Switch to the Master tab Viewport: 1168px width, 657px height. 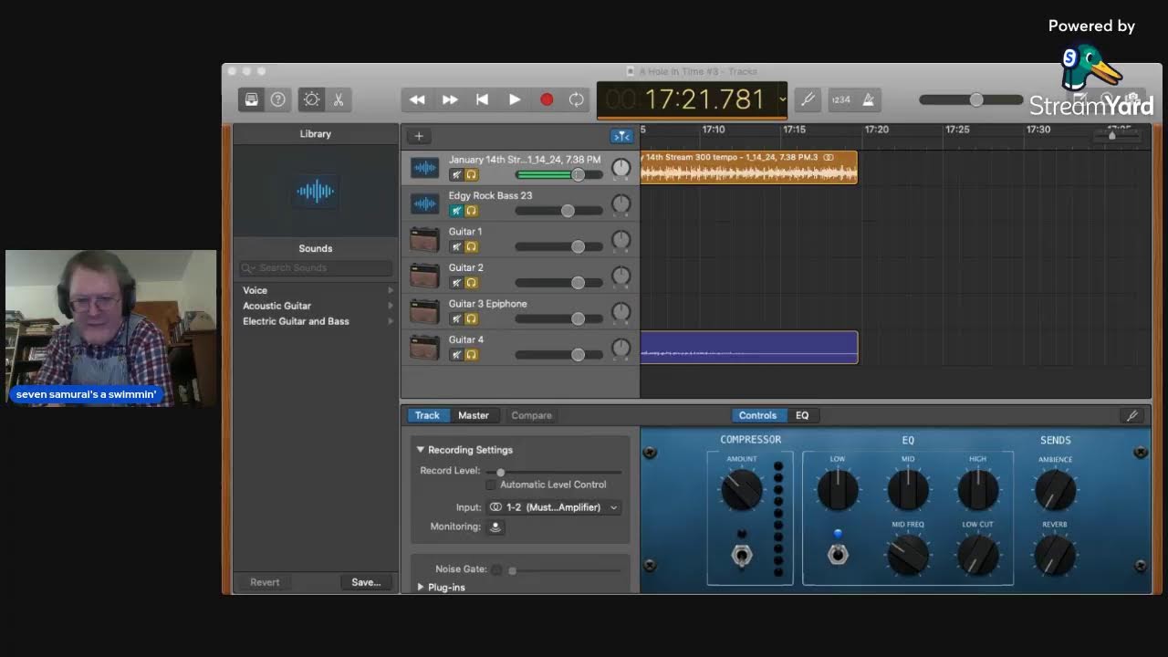tap(474, 415)
